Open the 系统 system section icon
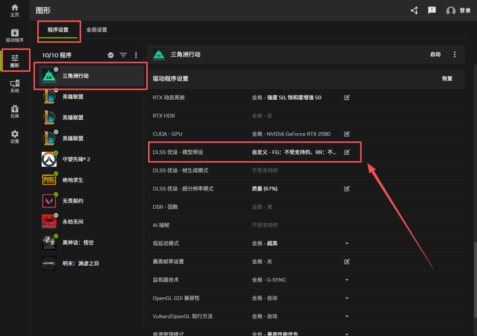The width and height of the screenshot is (477, 336). [x=15, y=86]
